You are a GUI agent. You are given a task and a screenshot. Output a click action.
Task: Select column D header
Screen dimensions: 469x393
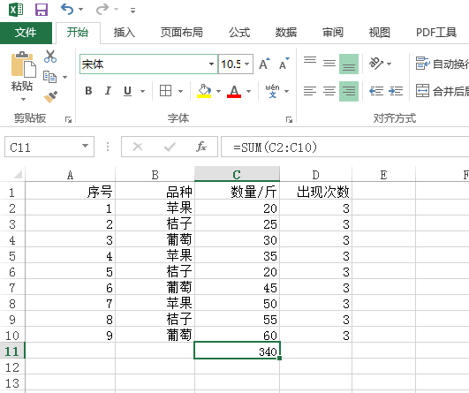[x=315, y=174]
